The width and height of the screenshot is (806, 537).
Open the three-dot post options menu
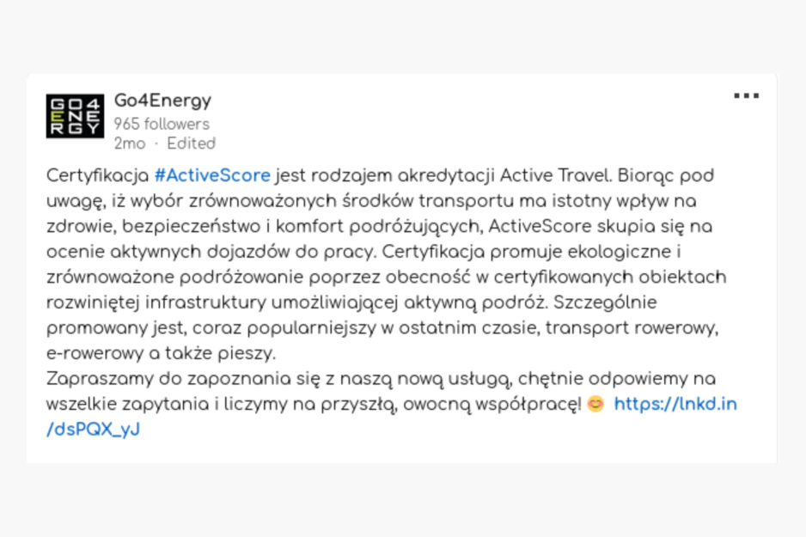tap(746, 95)
